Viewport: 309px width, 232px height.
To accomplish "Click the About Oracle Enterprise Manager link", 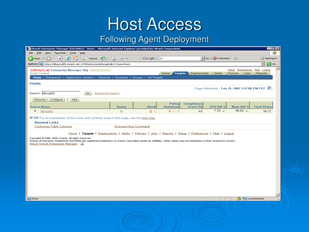I will coord(53,144).
